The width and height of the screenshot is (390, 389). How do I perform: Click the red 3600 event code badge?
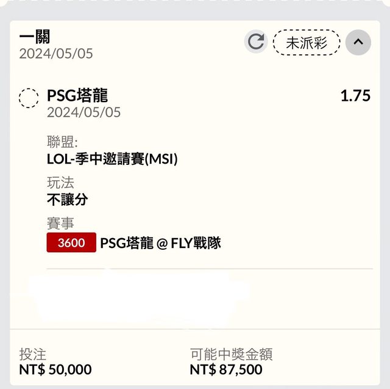pyautogui.click(x=71, y=243)
